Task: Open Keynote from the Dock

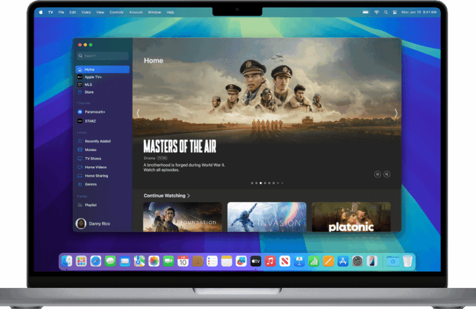Action: (x=299, y=261)
